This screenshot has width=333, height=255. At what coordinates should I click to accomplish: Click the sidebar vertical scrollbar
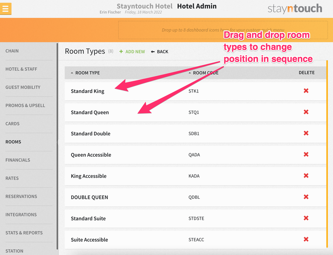tap(57, 146)
